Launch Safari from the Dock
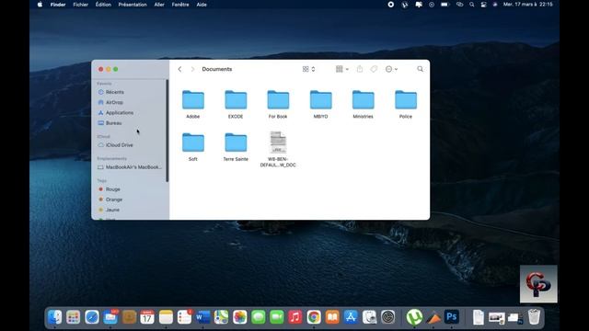Screen dimensions: 589x331 (x=92, y=317)
